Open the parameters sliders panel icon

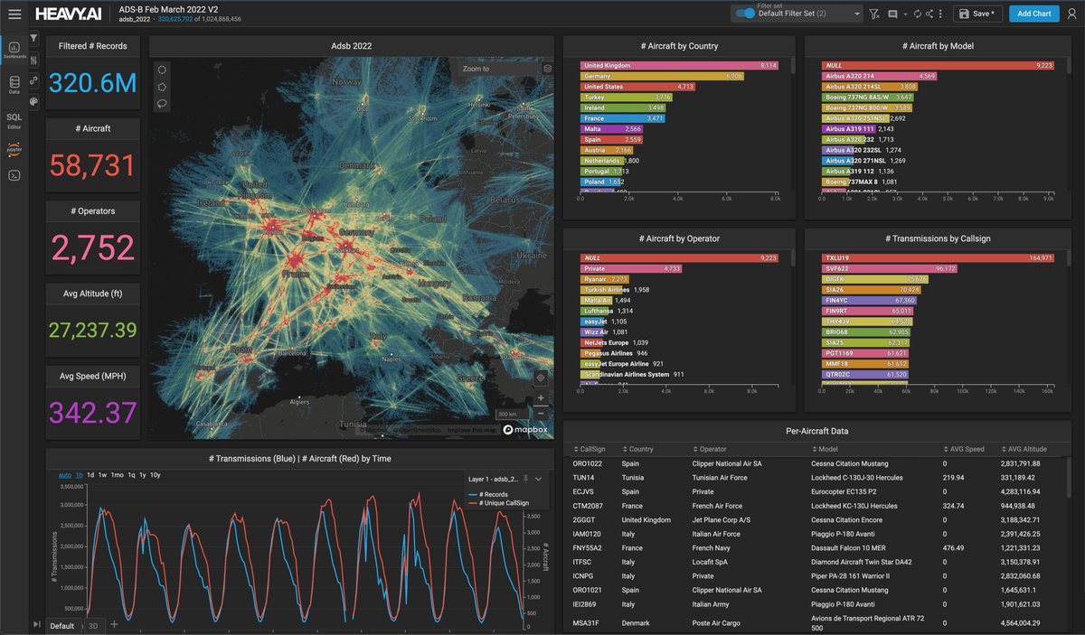pyautogui.click(x=34, y=60)
